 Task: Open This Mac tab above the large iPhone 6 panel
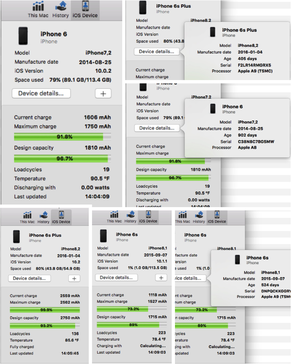click(38, 10)
